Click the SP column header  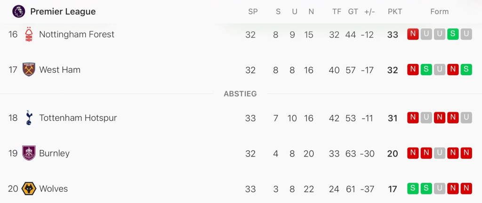[x=253, y=12]
